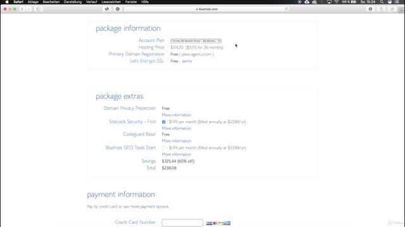Open the Wi-Fi status menu
This screenshot has width=405, height=227.
click(337, 2)
